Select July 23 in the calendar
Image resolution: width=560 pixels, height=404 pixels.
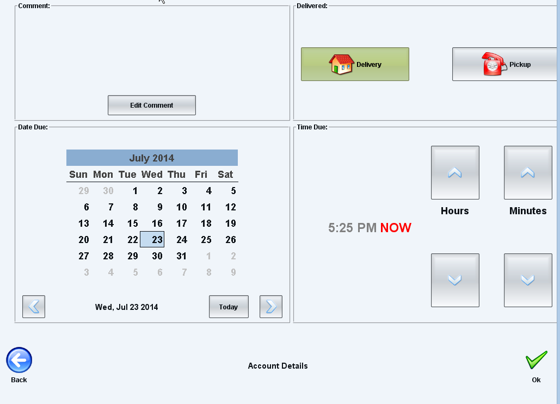click(x=152, y=239)
